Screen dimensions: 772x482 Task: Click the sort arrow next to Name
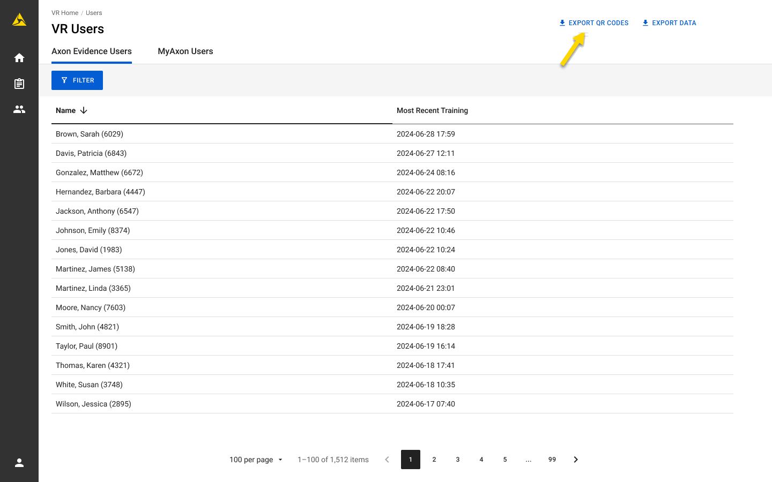coord(84,110)
